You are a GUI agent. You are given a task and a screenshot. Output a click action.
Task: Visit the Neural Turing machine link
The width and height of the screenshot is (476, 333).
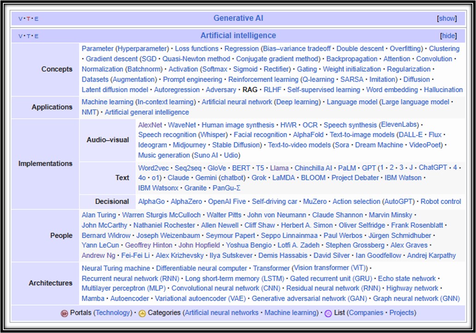click(116, 268)
